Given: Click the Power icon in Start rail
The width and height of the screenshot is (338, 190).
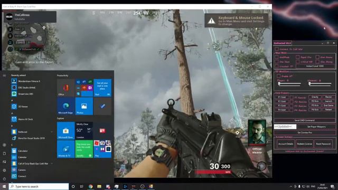Looking at the screenshot, I should click(4, 179).
